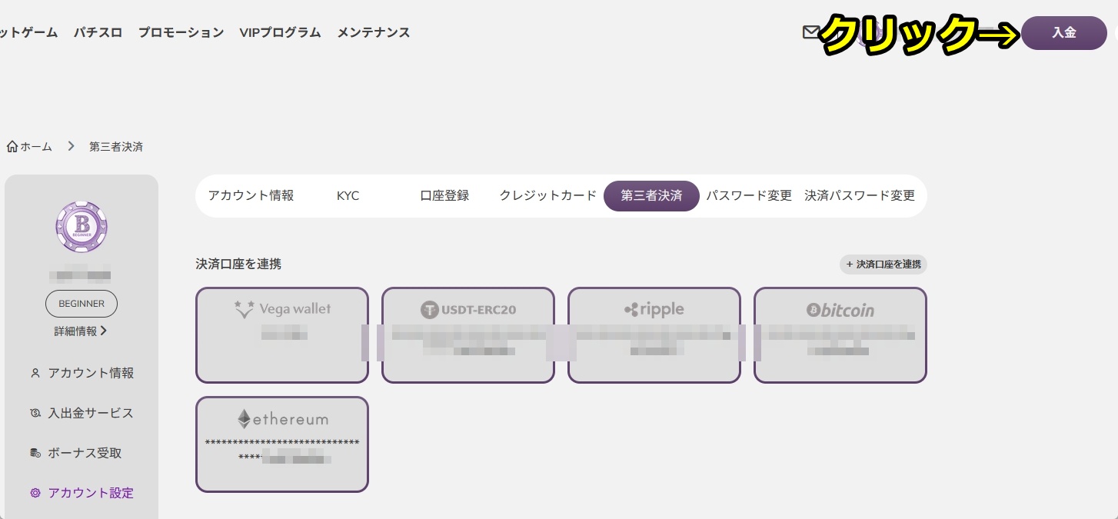Open the パチスロ menu item

tap(98, 32)
